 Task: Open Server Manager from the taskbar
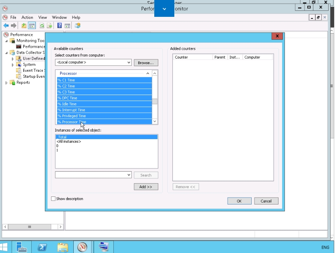tap(22, 247)
